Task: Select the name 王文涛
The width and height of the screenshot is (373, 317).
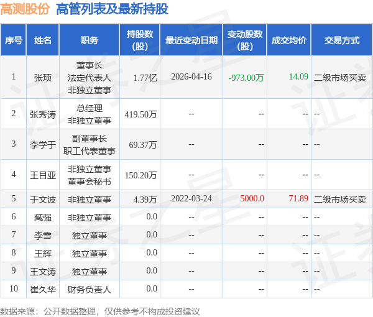Action: pyautogui.click(x=43, y=272)
